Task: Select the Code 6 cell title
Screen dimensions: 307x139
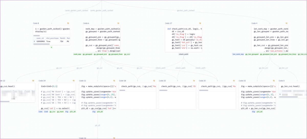Action: pos(86,23)
